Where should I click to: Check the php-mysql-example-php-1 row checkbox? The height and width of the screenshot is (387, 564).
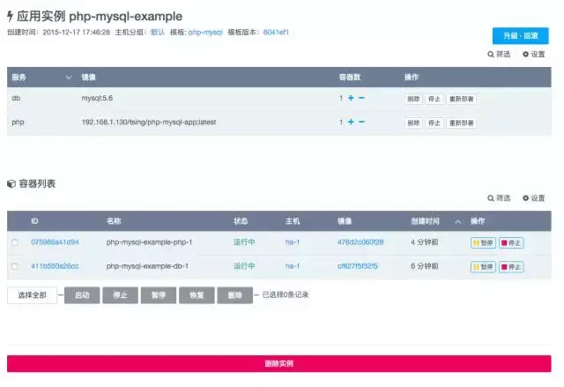pos(15,242)
